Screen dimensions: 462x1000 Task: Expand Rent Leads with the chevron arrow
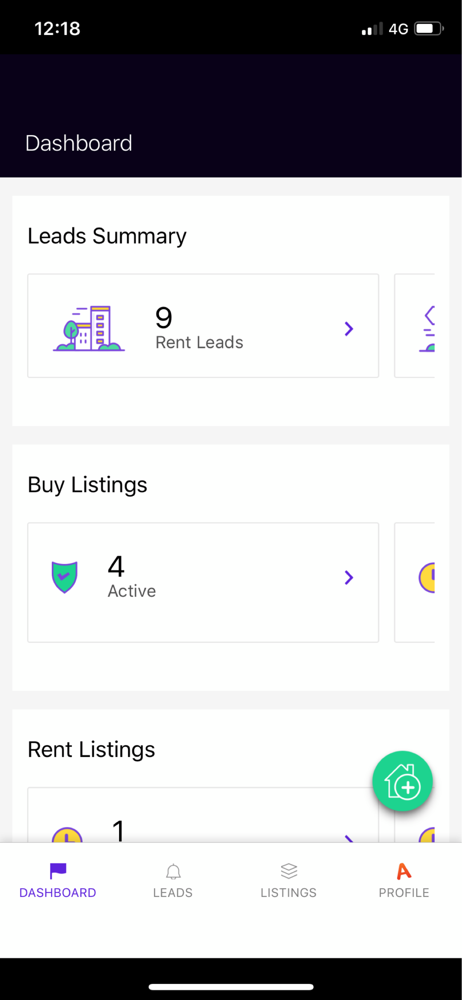pos(349,328)
